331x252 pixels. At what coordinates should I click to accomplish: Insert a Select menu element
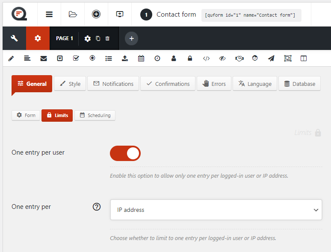[60, 59]
